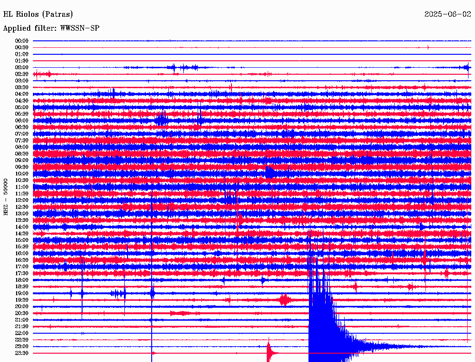Image resolution: width=475 pixels, height=362 pixels.
Task: Click the 08:30 time label
Action: [x=22, y=154]
